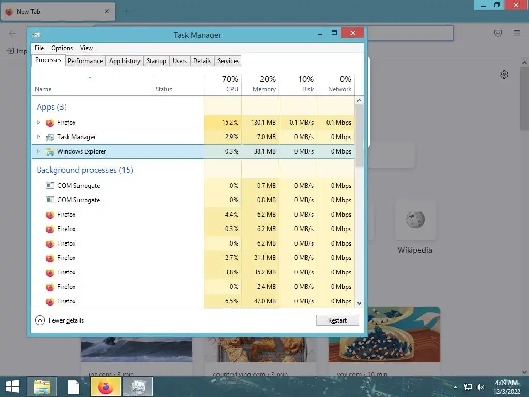This screenshot has height=397, width=529.
Task: Open File Explorer from the taskbar
Action: tap(42, 387)
